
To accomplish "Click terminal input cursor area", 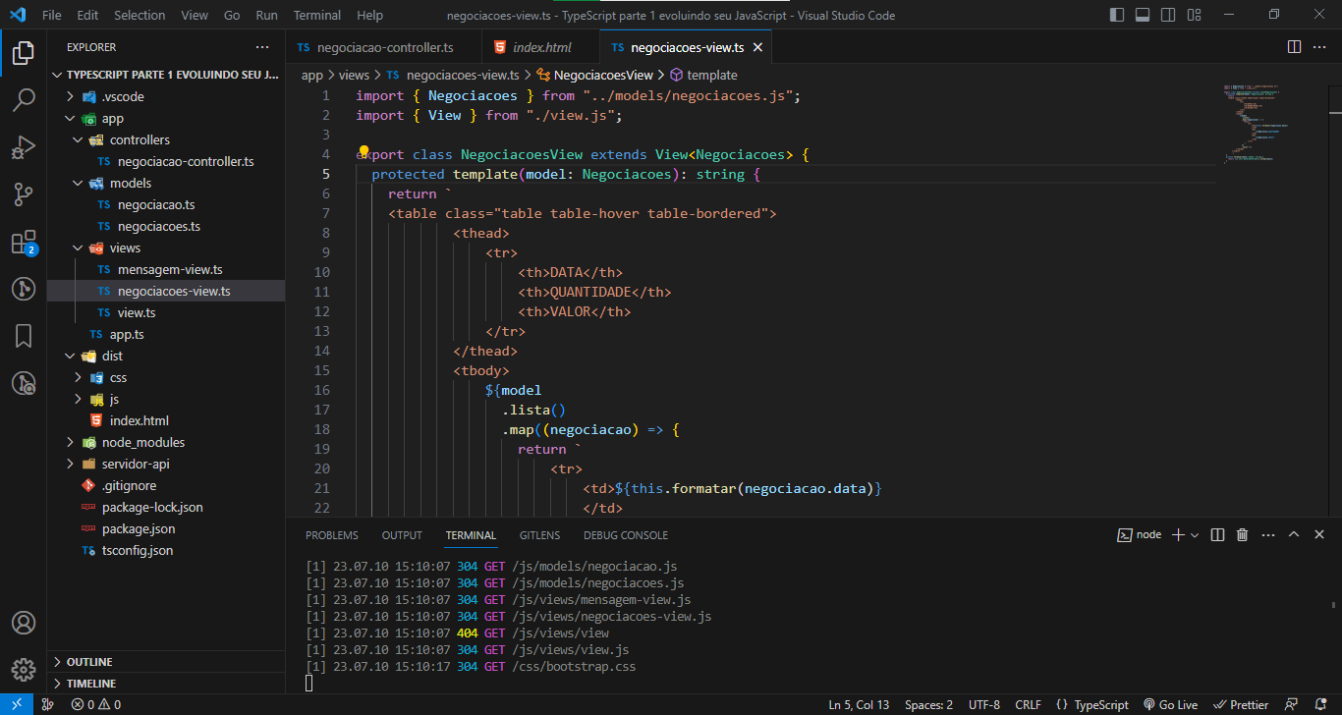I will click(309, 683).
